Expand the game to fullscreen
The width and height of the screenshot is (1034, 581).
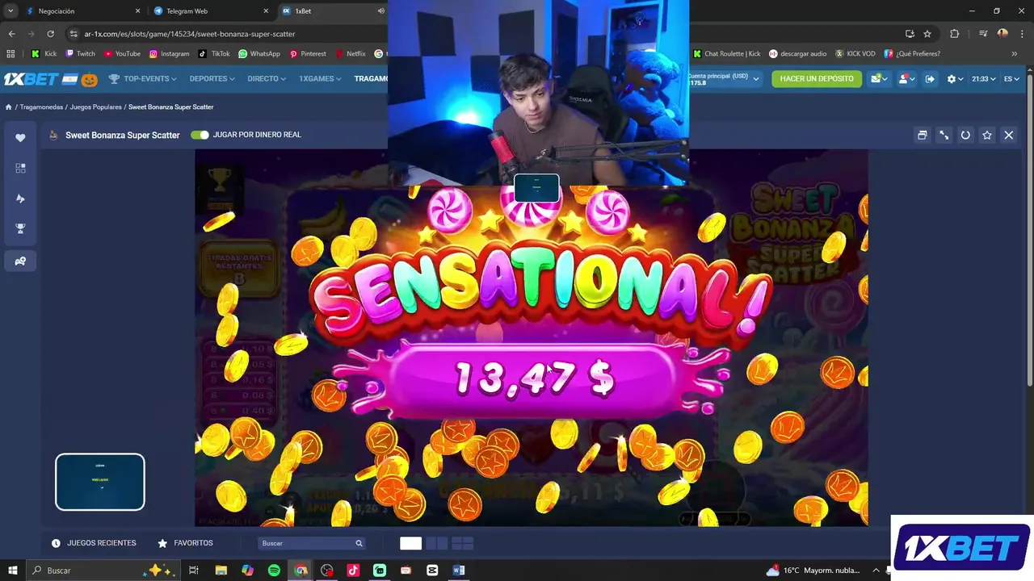tap(944, 136)
